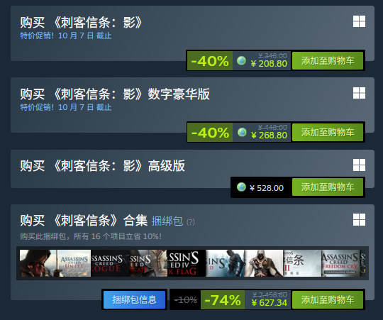This screenshot has height=320, width=383.
Task: Add 数字豪华版 to cart
Action: 327,132
